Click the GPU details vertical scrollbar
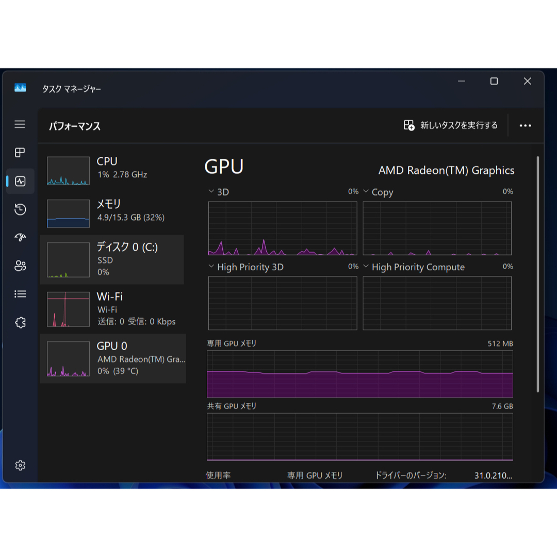The image size is (557, 557). click(x=538, y=274)
